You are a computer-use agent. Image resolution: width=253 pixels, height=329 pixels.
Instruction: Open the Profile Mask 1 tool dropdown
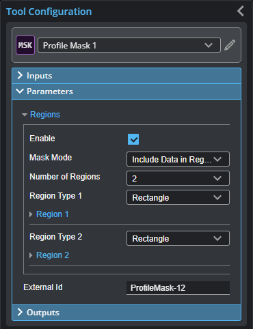click(x=129, y=45)
